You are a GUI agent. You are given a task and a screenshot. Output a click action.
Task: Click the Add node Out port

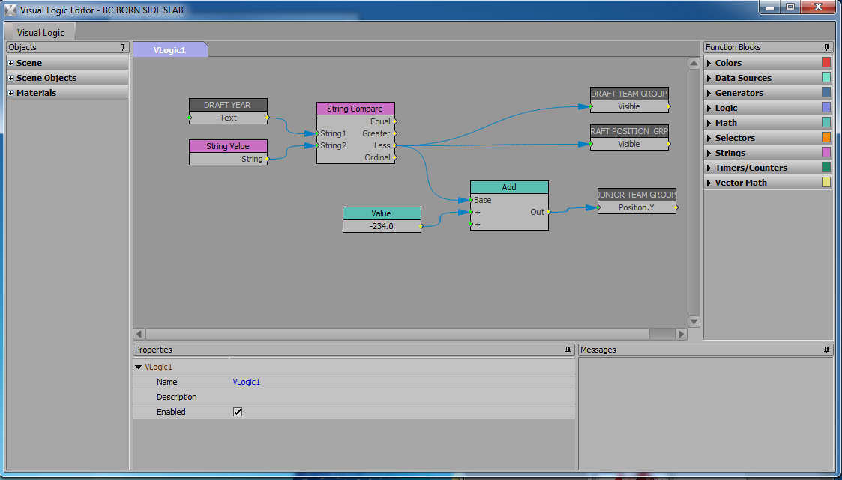[549, 212]
